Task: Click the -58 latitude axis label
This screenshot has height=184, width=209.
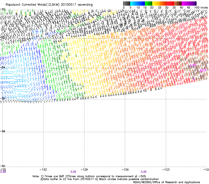Action: [x=3, y=131]
